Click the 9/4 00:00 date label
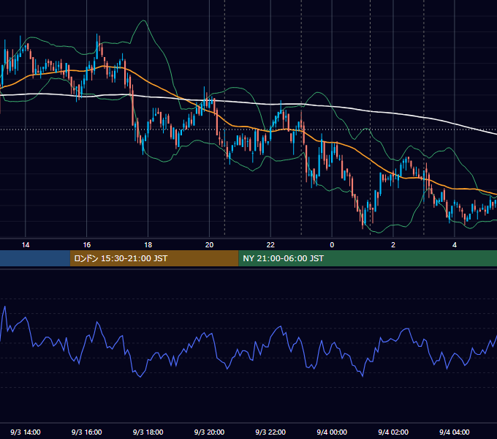 [332, 432]
